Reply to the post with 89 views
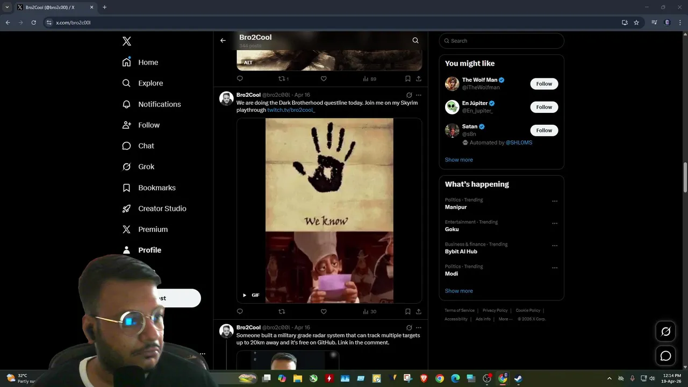Screen dimensions: 688x387 pyautogui.click(x=240, y=78)
